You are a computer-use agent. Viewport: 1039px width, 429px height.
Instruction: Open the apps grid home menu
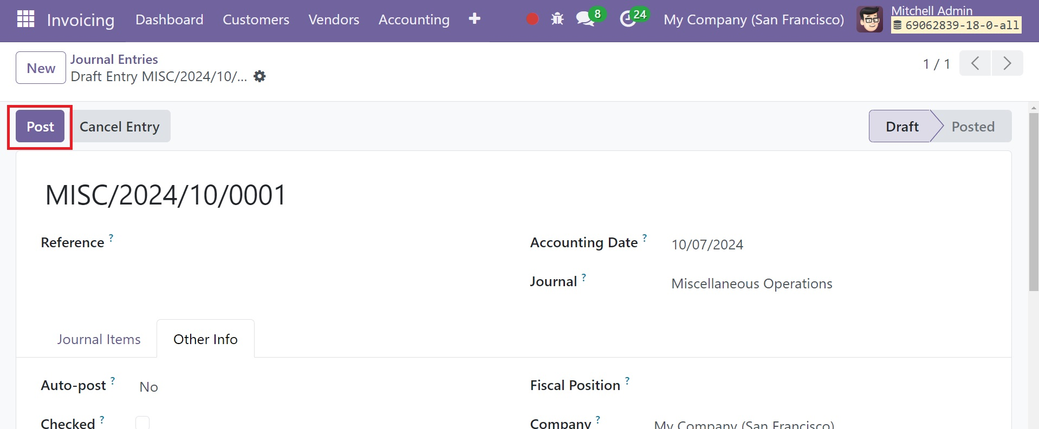[x=25, y=19]
